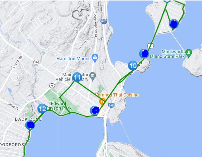Select the Presumpscot St road label
The height and width of the screenshot is (157, 202).
pyautogui.click(x=95, y=26)
